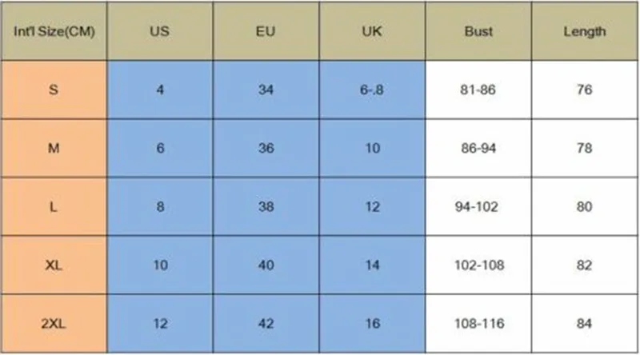Click the UK size 6-.8 cell
This screenshot has height=355, width=640.
coord(372,90)
